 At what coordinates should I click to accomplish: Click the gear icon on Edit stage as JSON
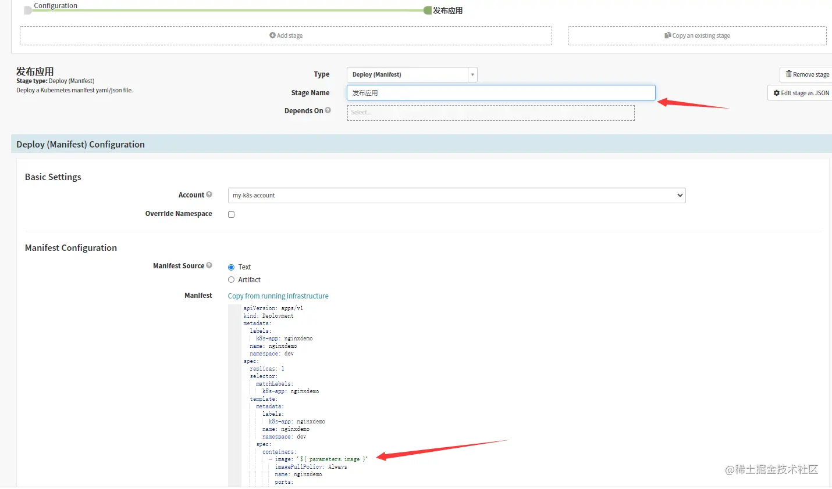(x=776, y=93)
